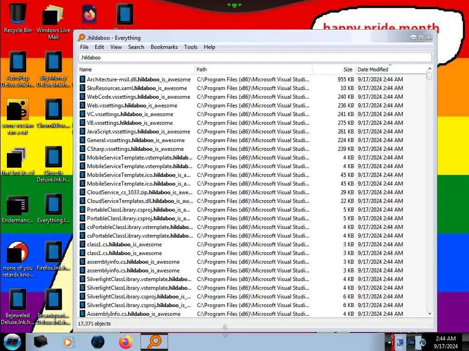Screen dimensions: 469x351
Task: Select the Bejeweled Deluxe desktop icon
Action: (17, 307)
